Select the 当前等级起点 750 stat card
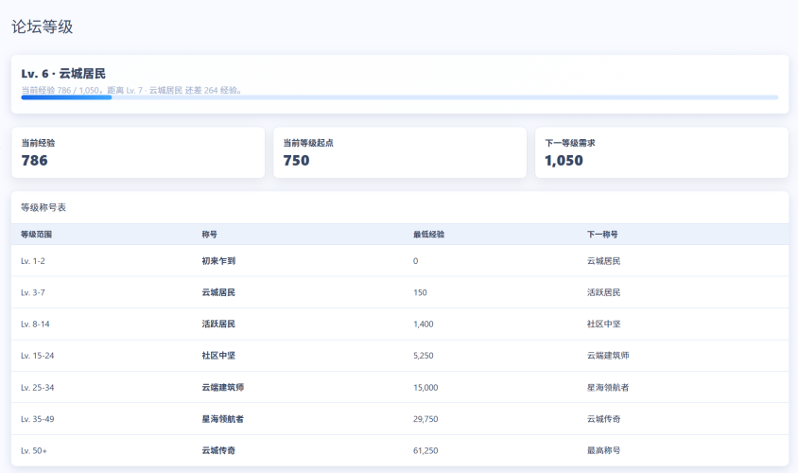The height and width of the screenshot is (473, 798). click(400, 152)
